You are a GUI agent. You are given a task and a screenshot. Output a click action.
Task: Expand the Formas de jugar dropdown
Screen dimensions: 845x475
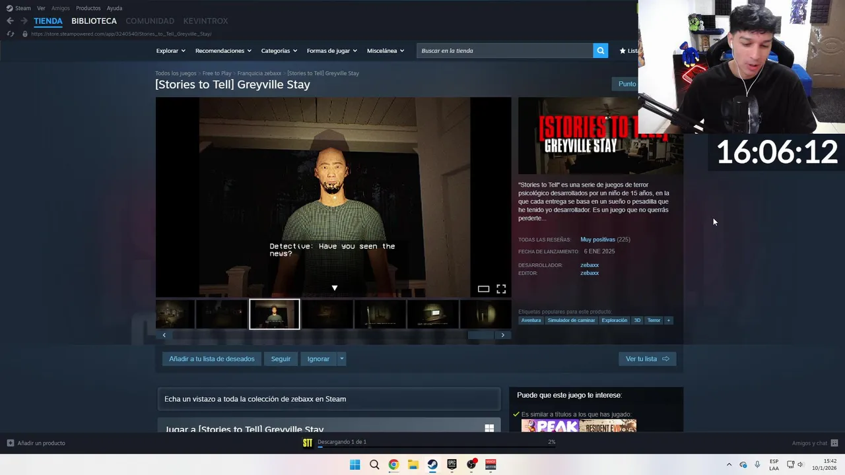(331, 51)
